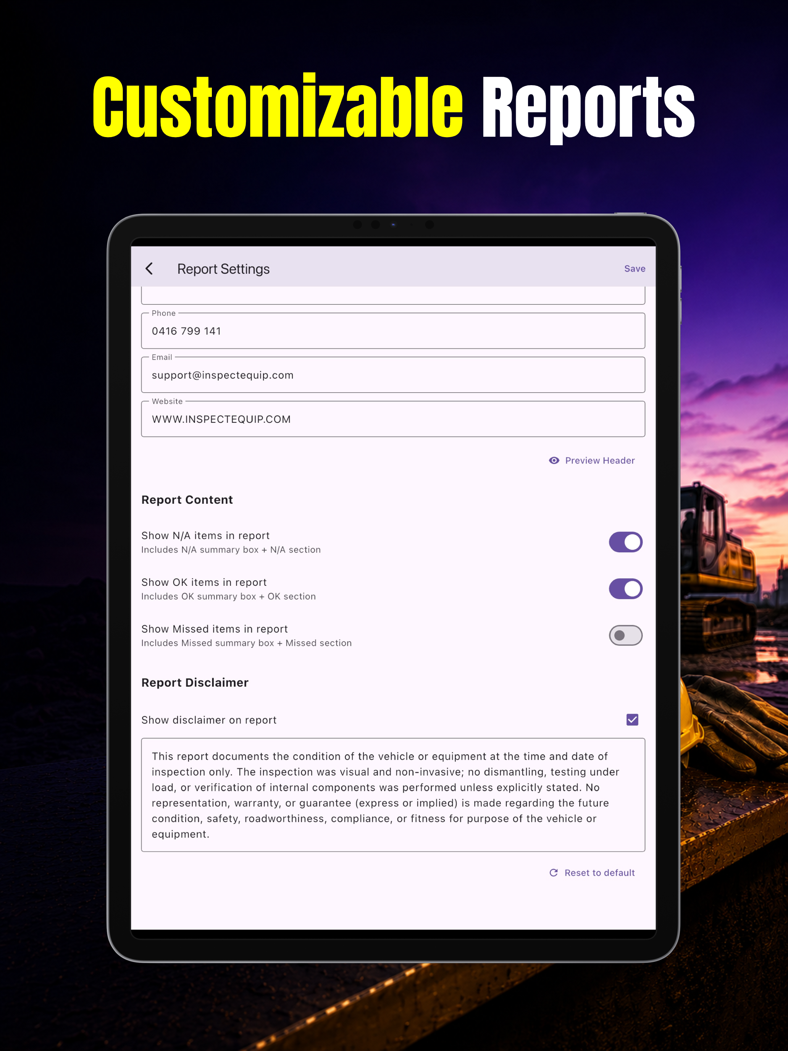Click 'Includes Missed summary box + Missed section' text
The width and height of the screenshot is (788, 1051).
[246, 643]
